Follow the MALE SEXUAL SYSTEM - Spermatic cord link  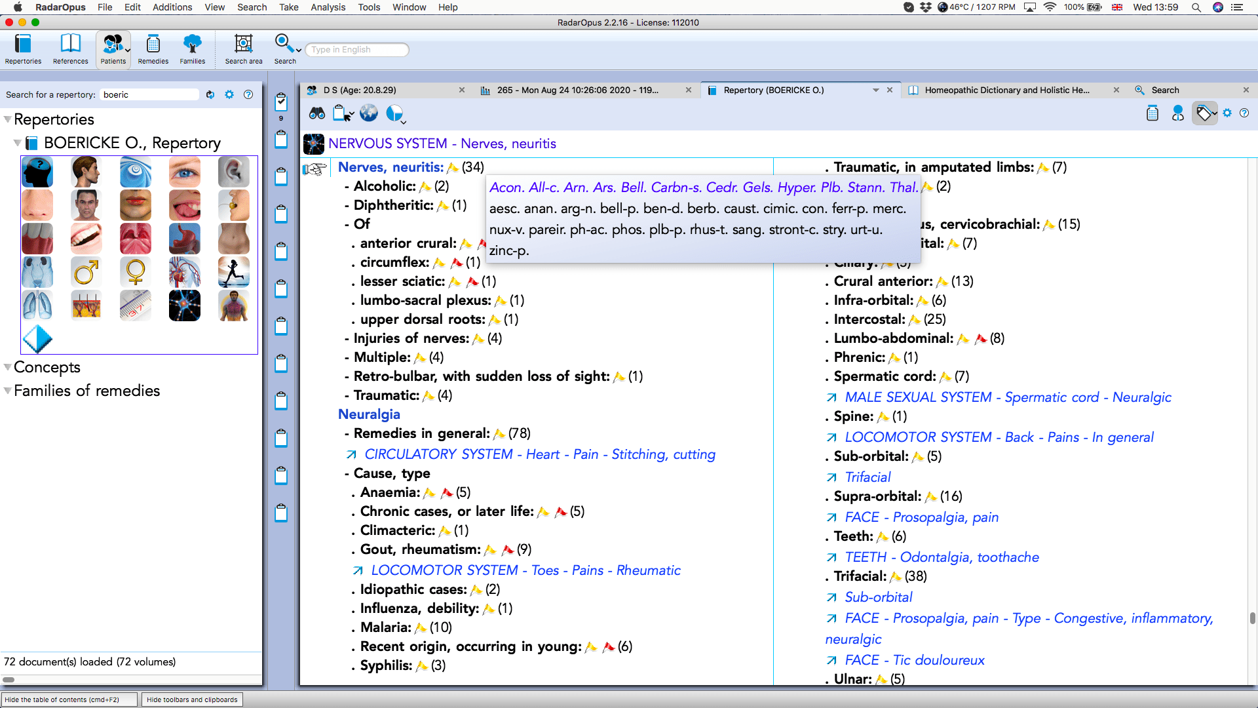pos(1008,397)
